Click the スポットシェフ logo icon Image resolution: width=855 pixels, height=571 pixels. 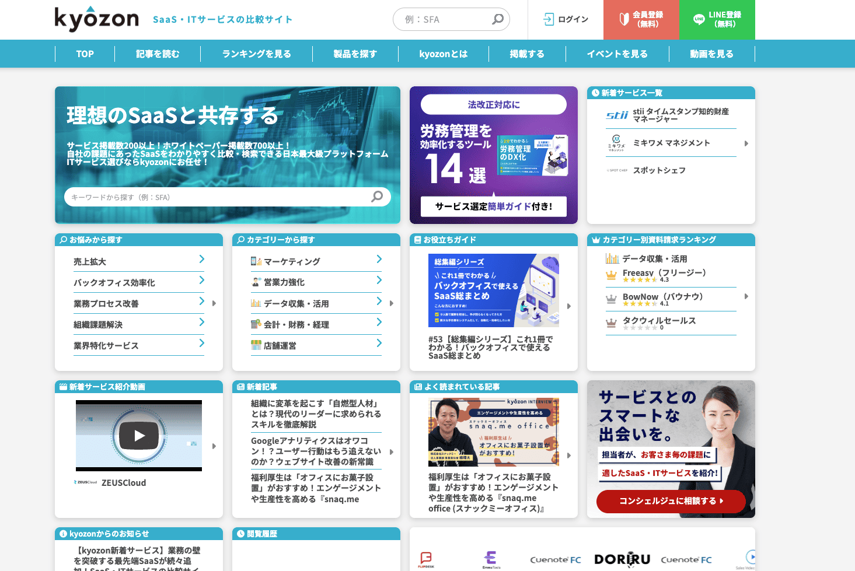[x=617, y=170]
